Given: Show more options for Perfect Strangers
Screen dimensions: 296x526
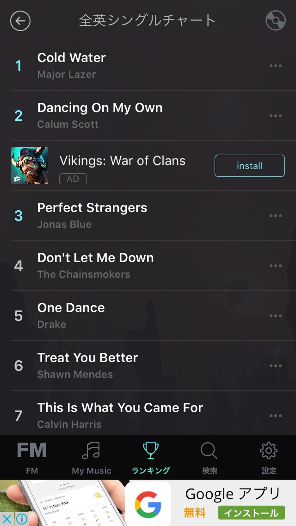Looking at the screenshot, I should coord(276,216).
